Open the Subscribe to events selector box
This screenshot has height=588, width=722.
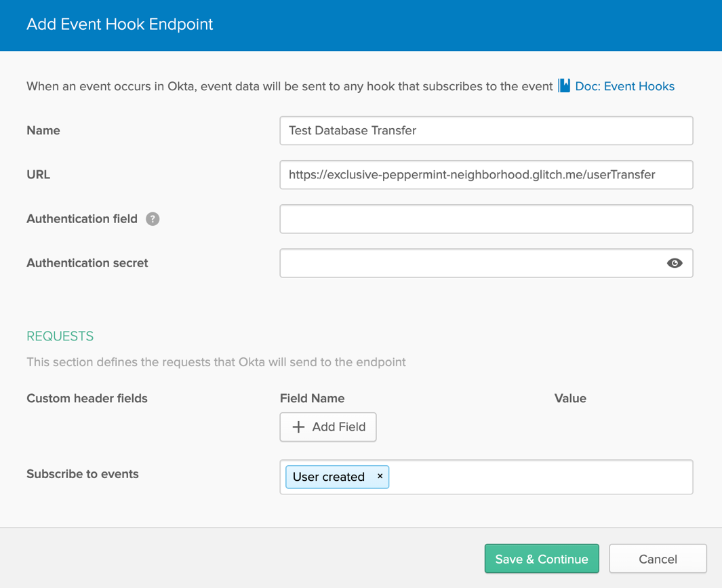[539, 477]
